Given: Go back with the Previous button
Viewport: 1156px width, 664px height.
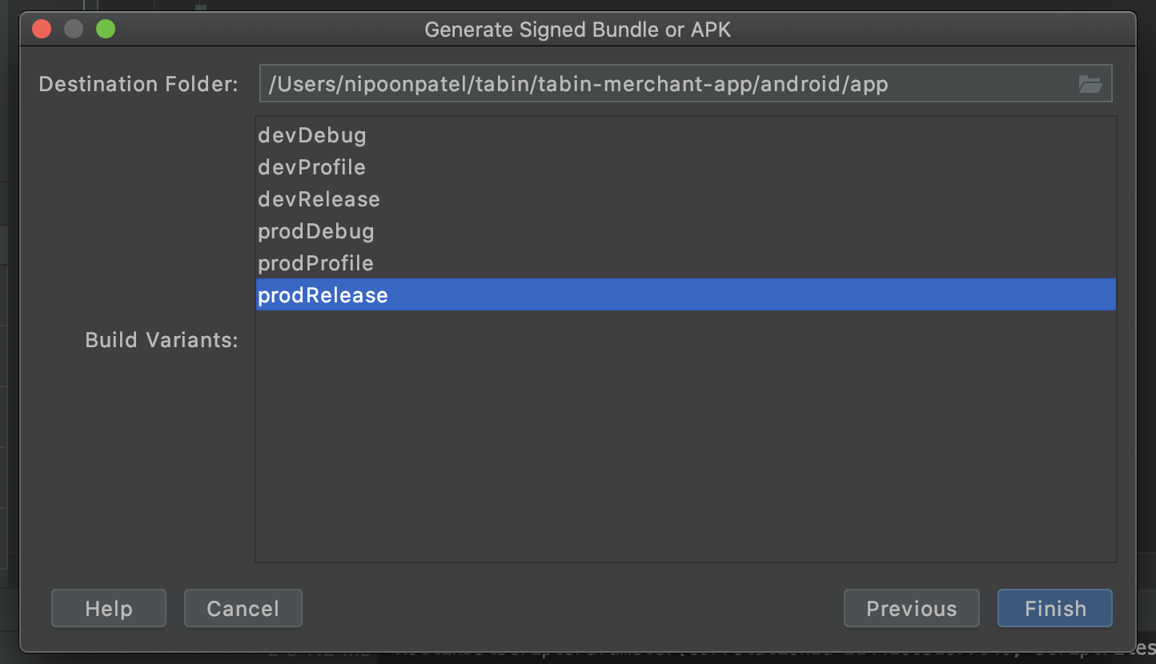Looking at the screenshot, I should point(911,608).
